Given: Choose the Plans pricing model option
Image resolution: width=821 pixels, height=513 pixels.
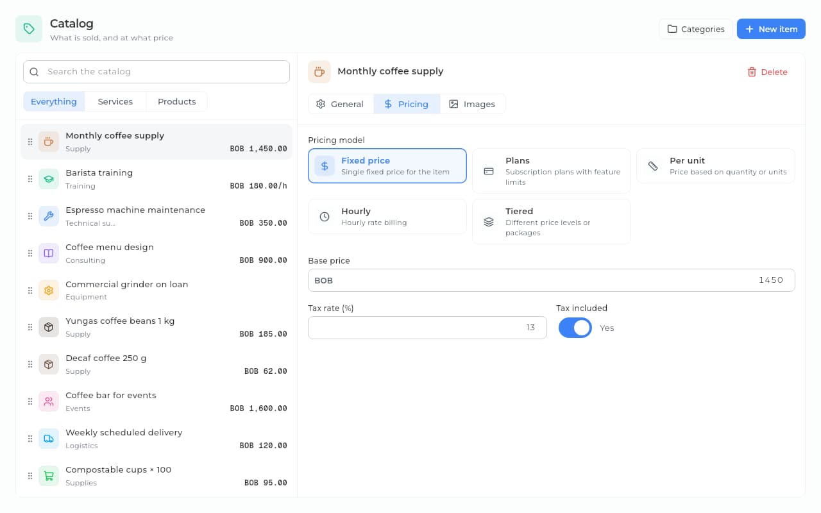Looking at the screenshot, I should pyautogui.click(x=552, y=171).
